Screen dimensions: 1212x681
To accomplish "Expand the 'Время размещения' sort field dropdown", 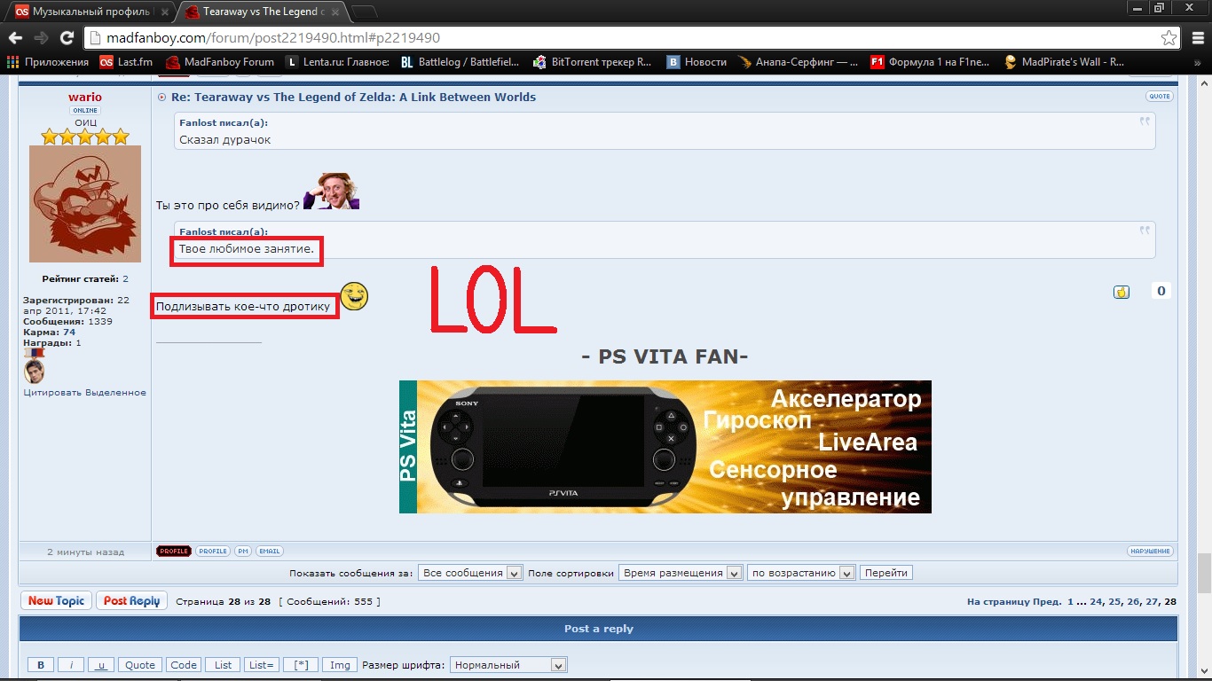I will (680, 573).
